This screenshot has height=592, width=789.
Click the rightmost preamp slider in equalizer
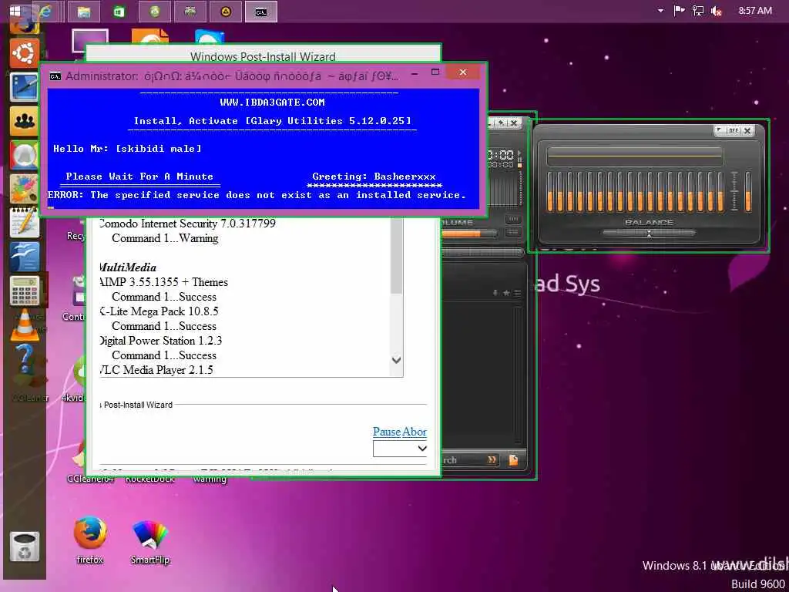click(x=748, y=191)
